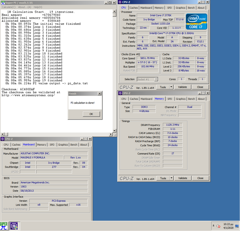Click the Multiplier x 57.0 value
The height and width of the screenshot is (231, 240).
point(148,63)
